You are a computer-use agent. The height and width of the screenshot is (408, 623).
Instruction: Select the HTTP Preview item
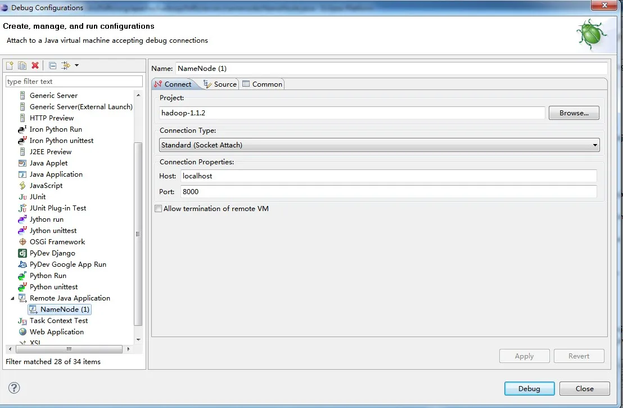pos(52,118)
